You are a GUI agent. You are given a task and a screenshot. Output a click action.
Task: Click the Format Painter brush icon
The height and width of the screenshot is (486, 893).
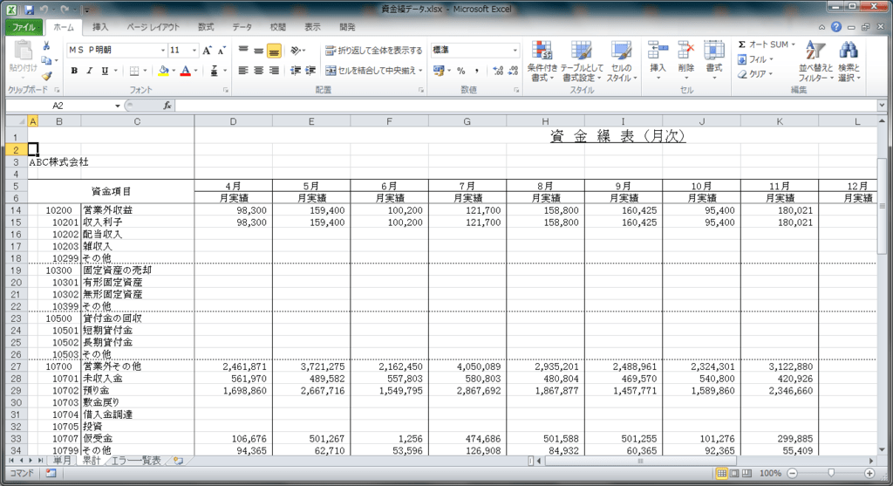click(x=46, y=76)
